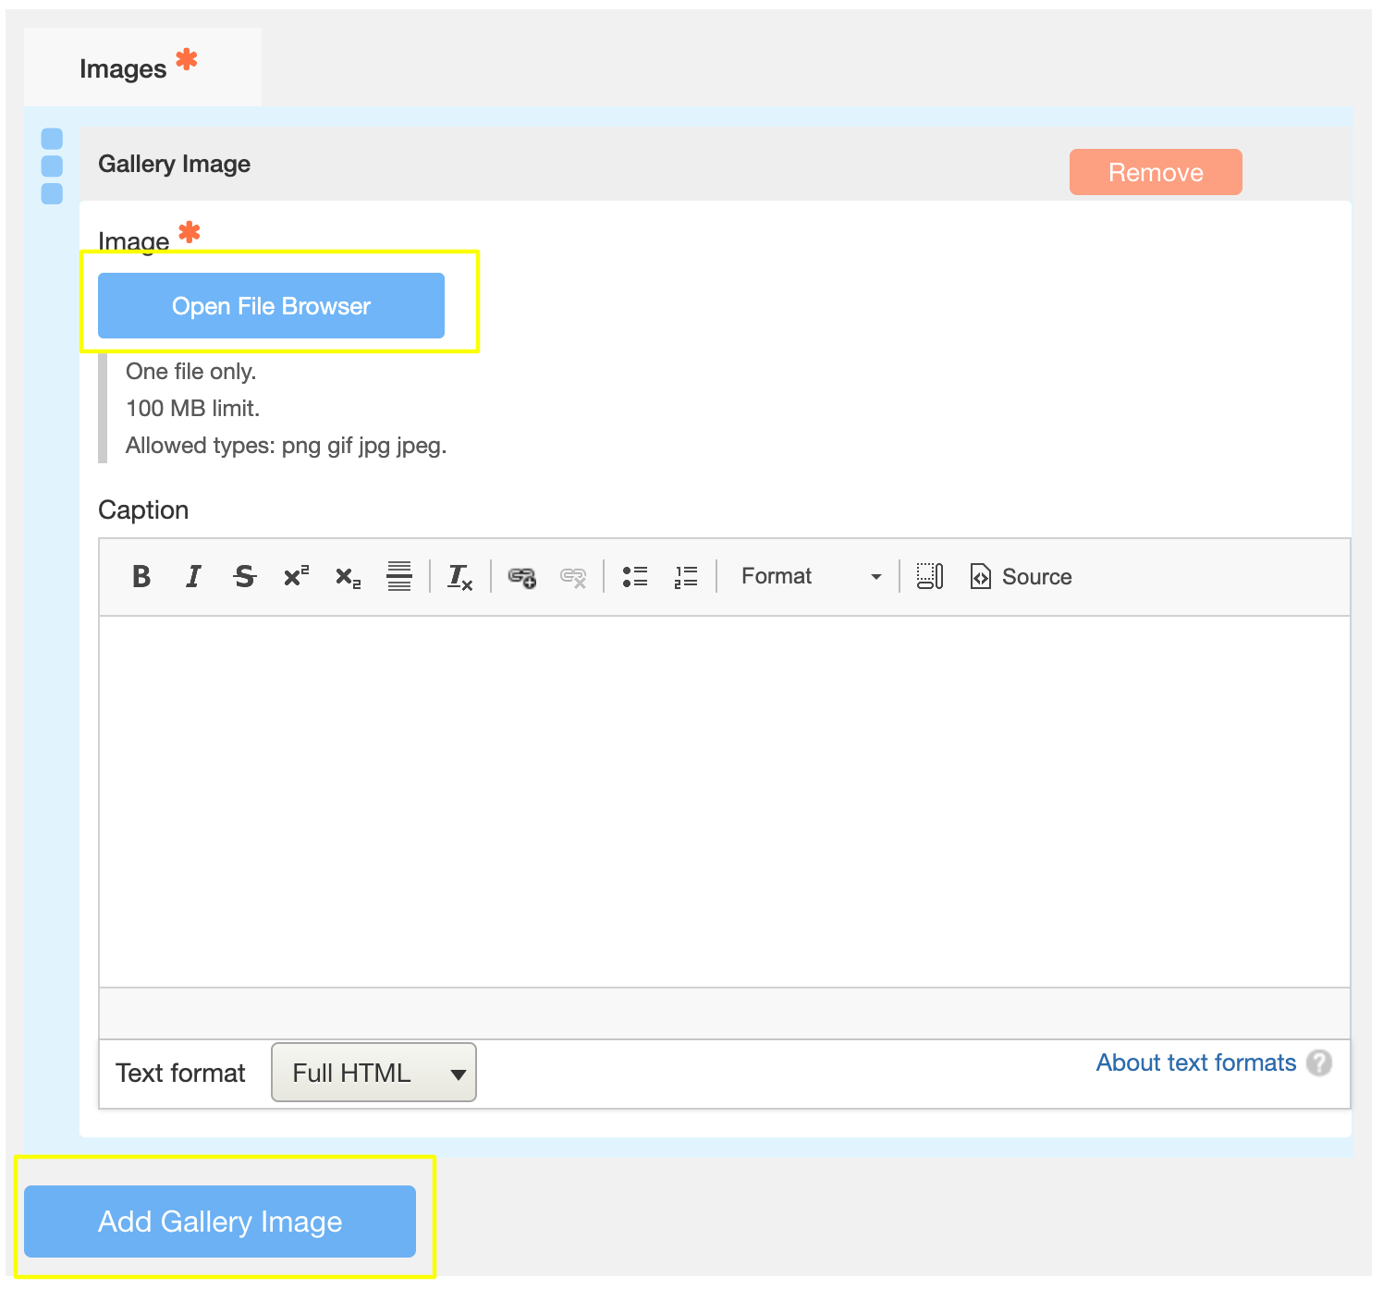Click the Add Gallery Image button
This screenshot has height=1289, width=1383.
(x=219, y=1221)
